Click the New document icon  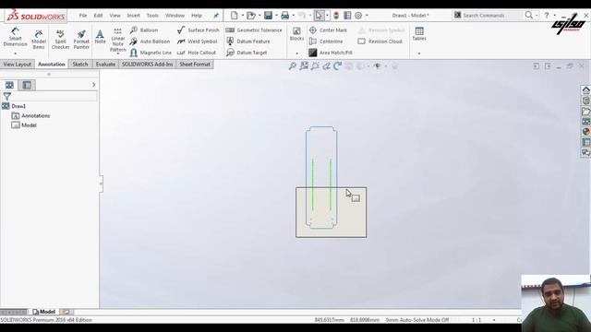click(x=235, y=16)
